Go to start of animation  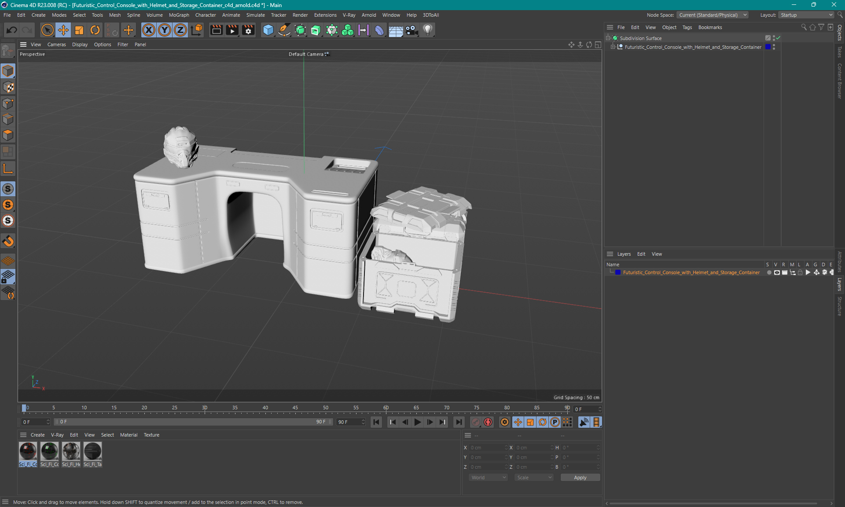(376, 422)
